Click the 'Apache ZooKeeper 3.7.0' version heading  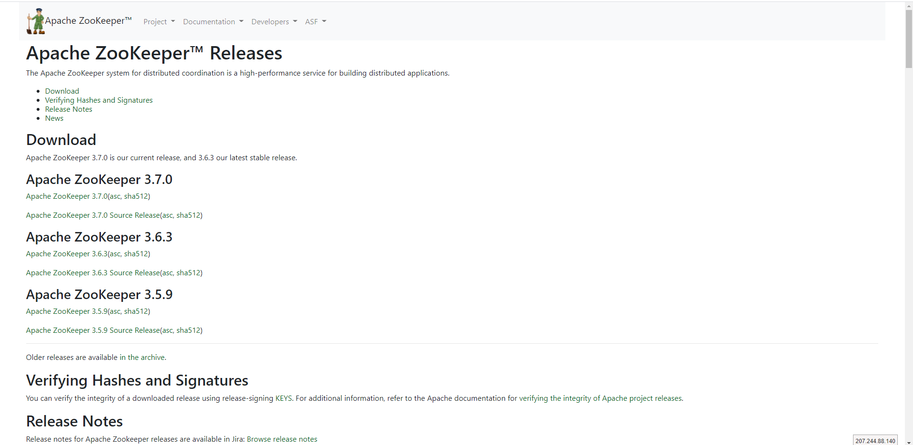99,179
